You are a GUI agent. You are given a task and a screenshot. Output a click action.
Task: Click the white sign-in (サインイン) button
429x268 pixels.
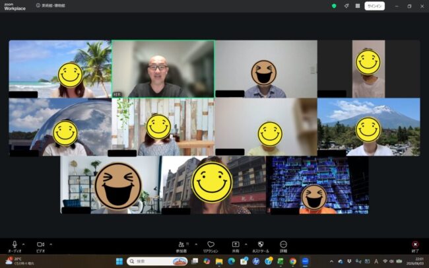(x=375, y=6)
